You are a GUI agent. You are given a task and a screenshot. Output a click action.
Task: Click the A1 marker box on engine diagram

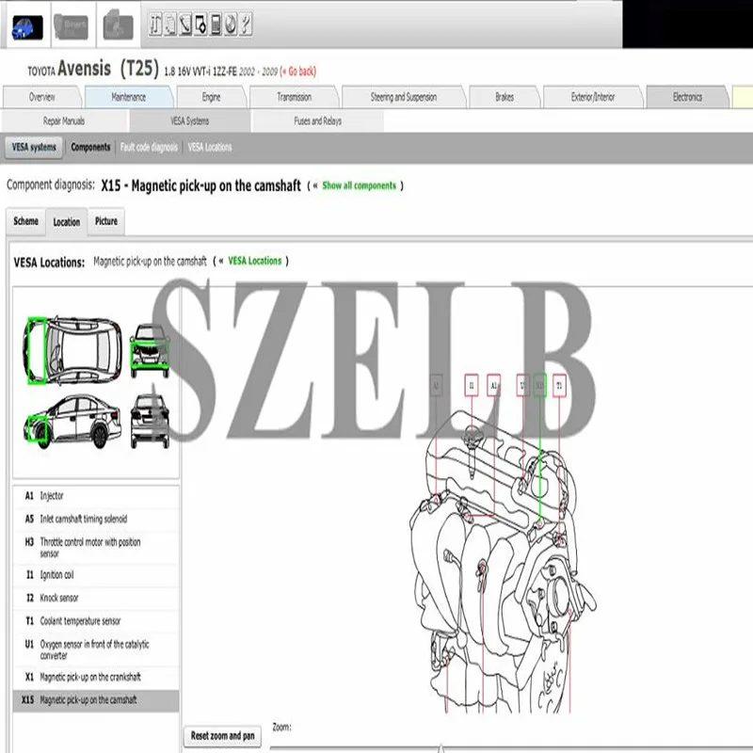pos(493,385)
